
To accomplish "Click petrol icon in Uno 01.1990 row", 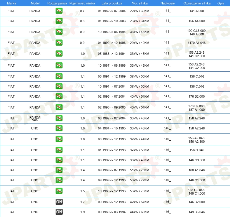I will pyautogui.click(x=59, y=150).
